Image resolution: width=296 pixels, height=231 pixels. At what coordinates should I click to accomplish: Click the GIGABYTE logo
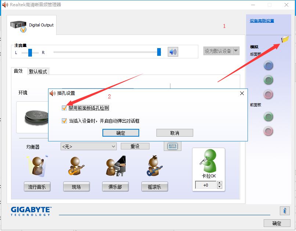pos(31,211)
